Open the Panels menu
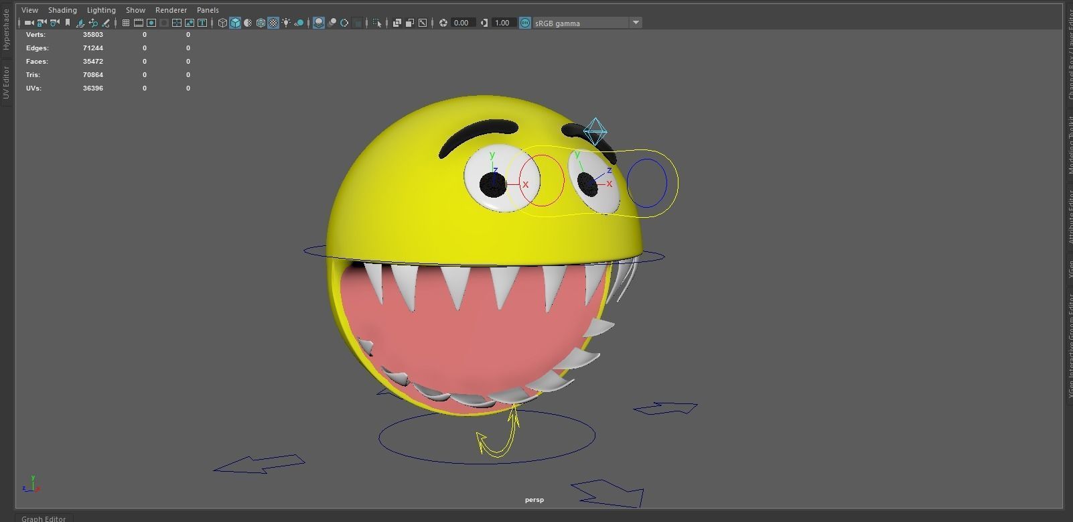This screenshot has width=1073, height=522. (208, 10)
